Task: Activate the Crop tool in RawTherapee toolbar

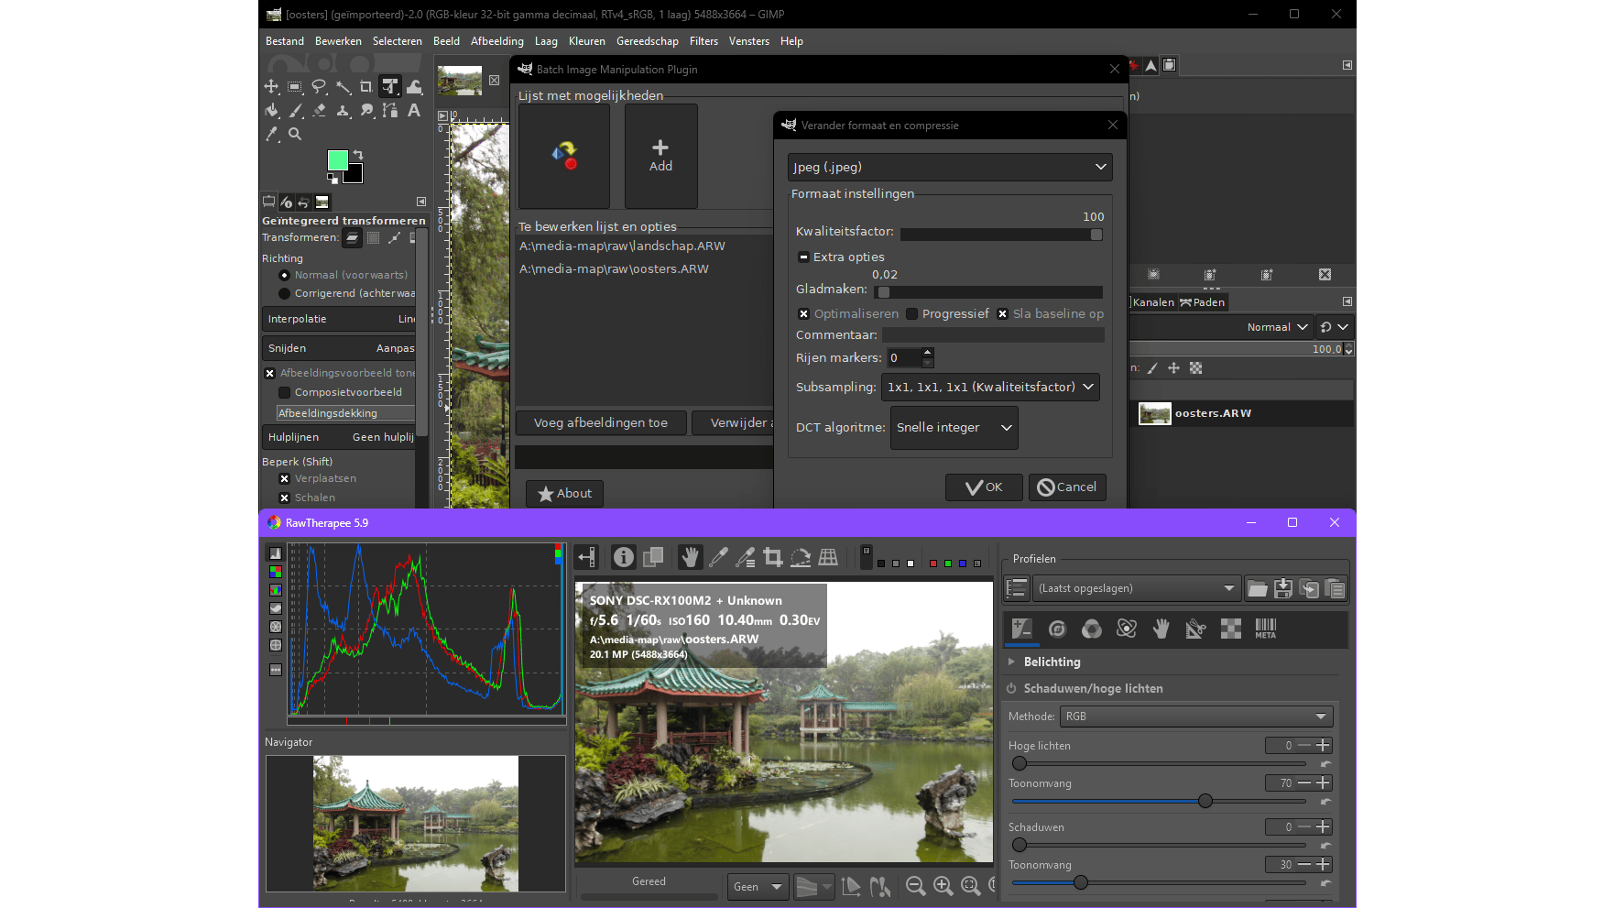Action: [x=772, y=557]
